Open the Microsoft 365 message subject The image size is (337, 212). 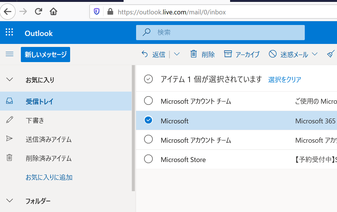pyautogui.click(x=316, y=121)
